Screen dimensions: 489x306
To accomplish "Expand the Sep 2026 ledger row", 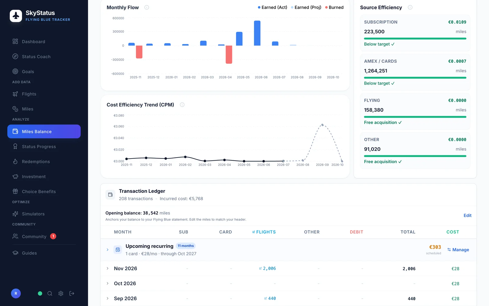I will (108, 298).
